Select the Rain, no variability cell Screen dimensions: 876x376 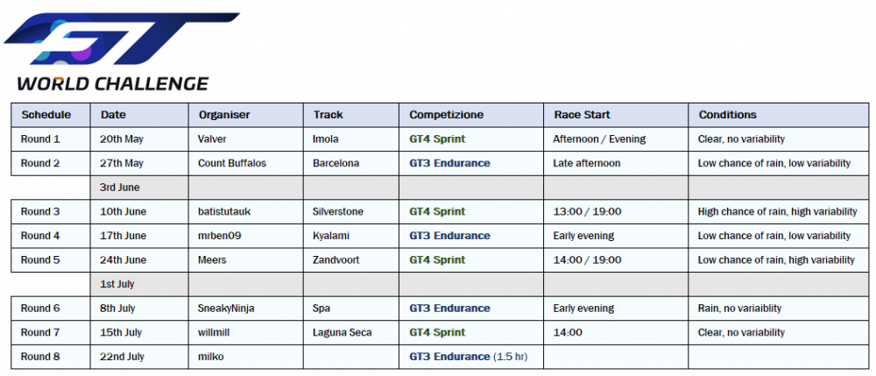coord(739,309)
